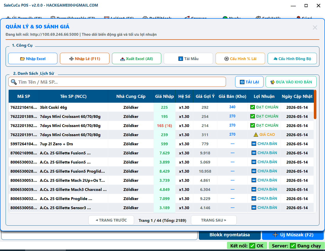This screenshot has width=325, height=251.
Task: Click the magnifier icon in the search box
Action: click(x=14, y=82)
